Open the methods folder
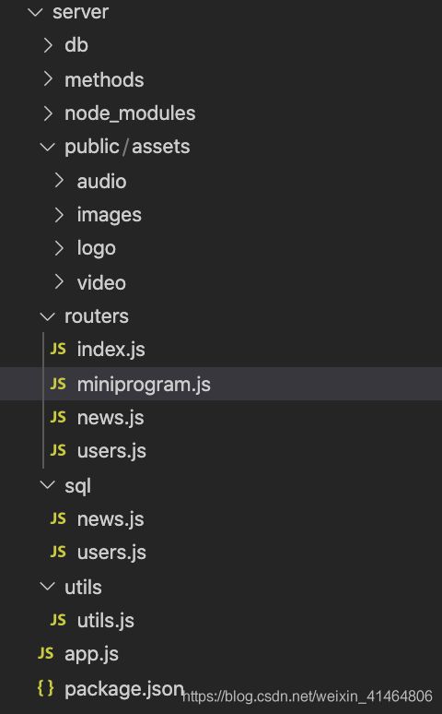The width and height of the screenshot is (442, 714). click(x=104, y=79)
